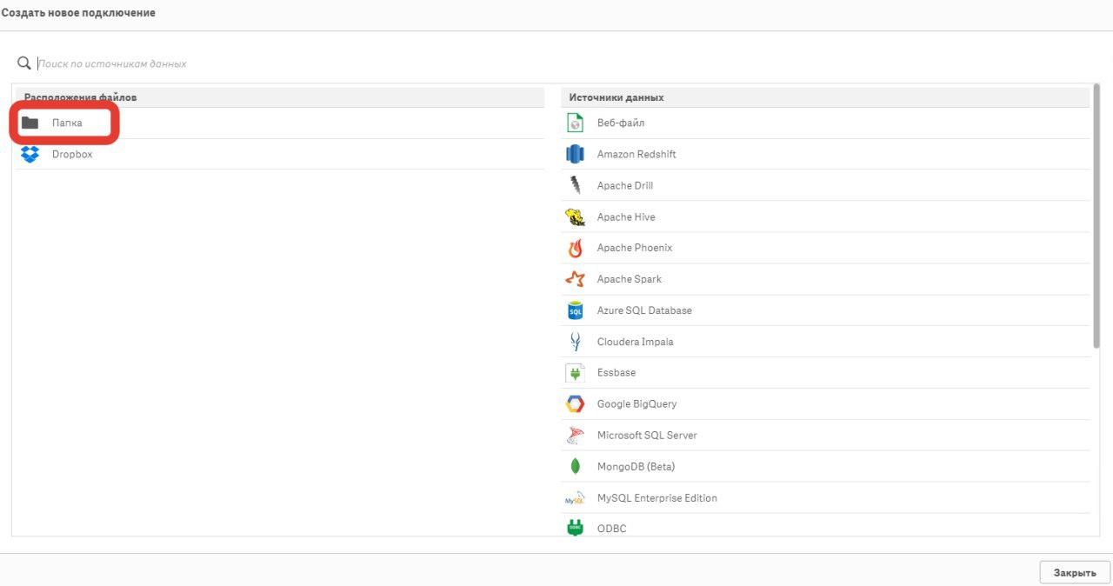Choose the Apache Spark text label
Viewport: 1113px width, 586px height.
click(x=630, y=279)
